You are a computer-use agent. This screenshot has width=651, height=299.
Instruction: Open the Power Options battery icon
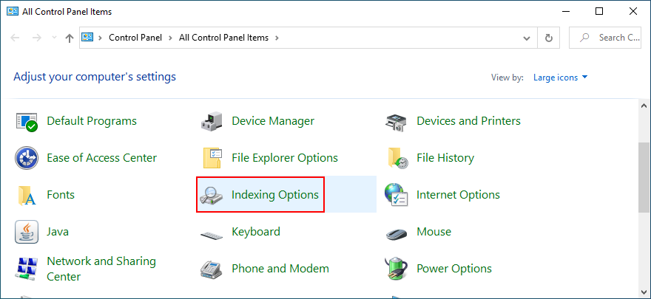[397, 269]
